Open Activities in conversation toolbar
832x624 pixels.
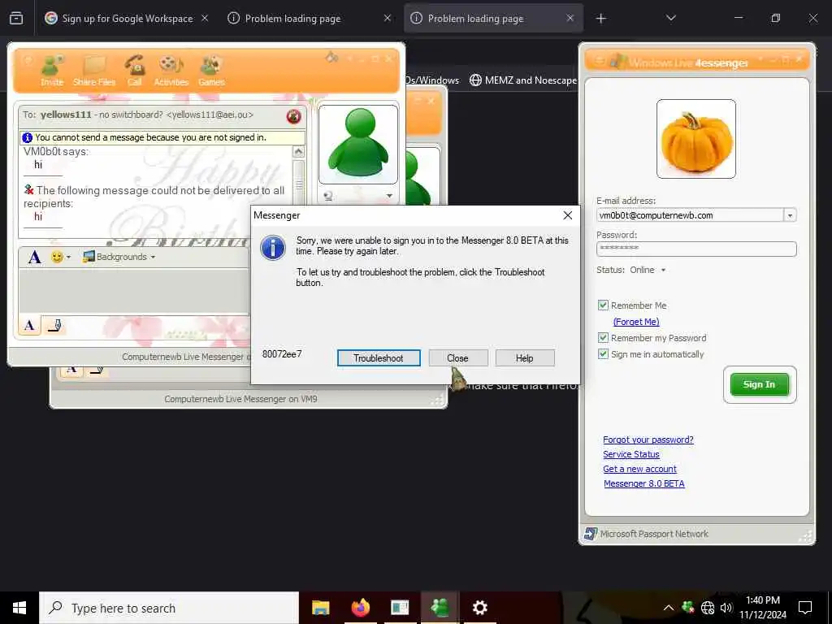[x=171, y=70]
